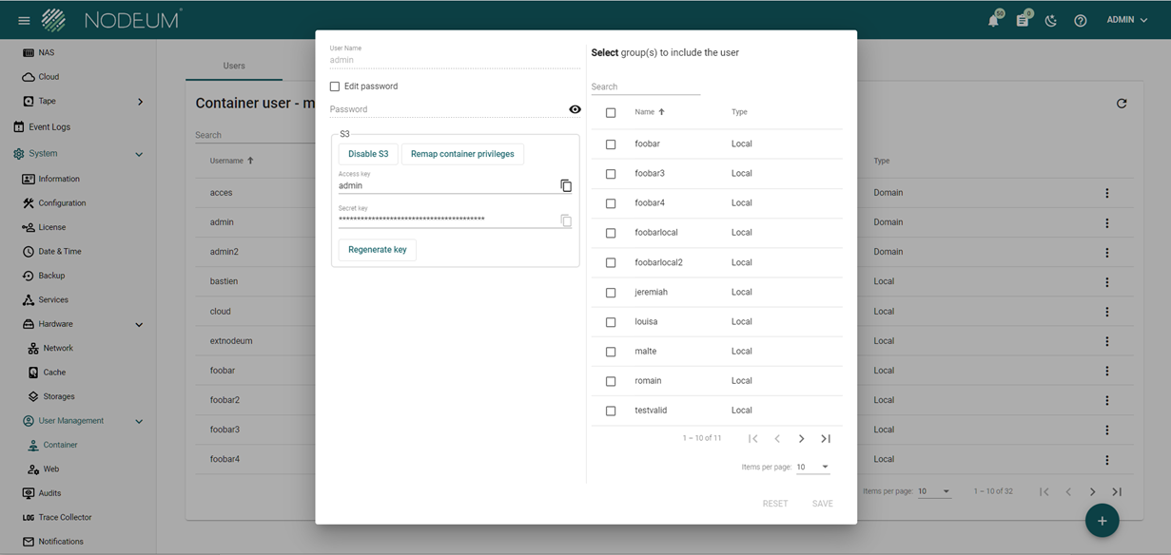Open the hamburger navigation menu

click(24, 20)
